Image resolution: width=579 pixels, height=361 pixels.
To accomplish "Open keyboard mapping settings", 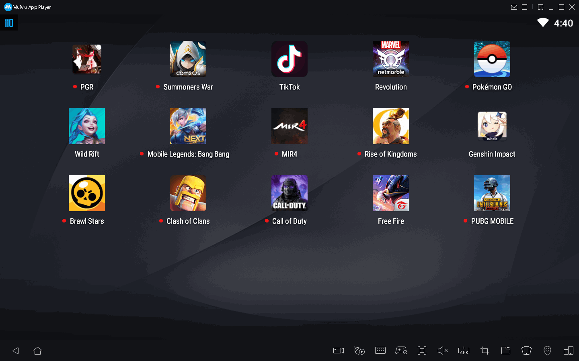I will pos(380,351).
